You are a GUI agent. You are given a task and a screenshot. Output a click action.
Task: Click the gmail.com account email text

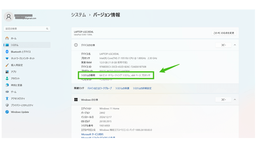tap(25, 18)
